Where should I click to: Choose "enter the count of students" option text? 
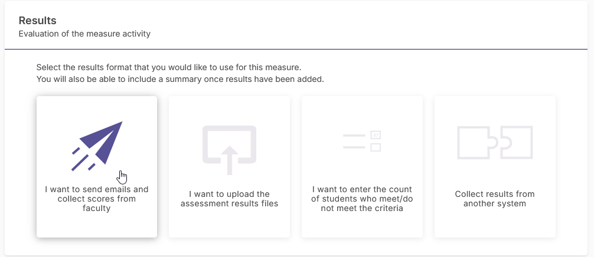(362, 199)
